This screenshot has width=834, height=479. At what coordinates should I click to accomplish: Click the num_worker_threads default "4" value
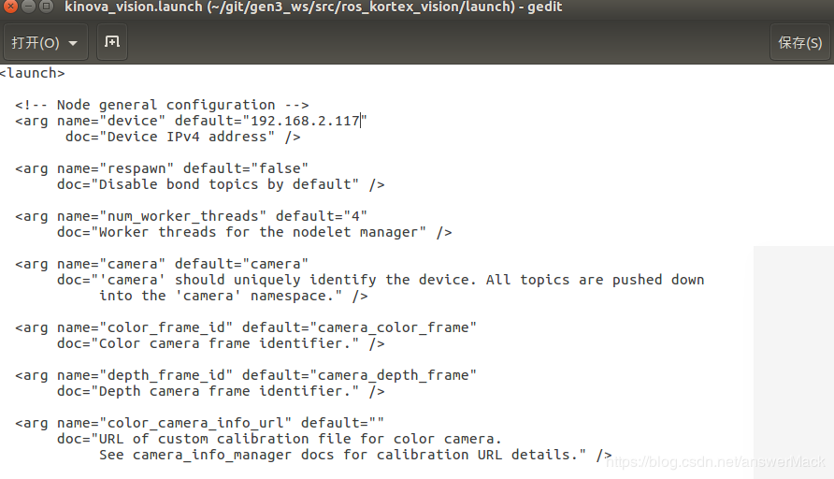(355, 216)
